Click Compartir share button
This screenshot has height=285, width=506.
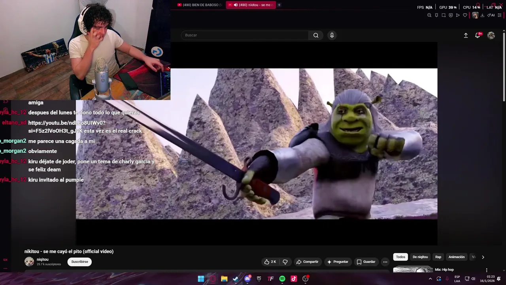307,262
